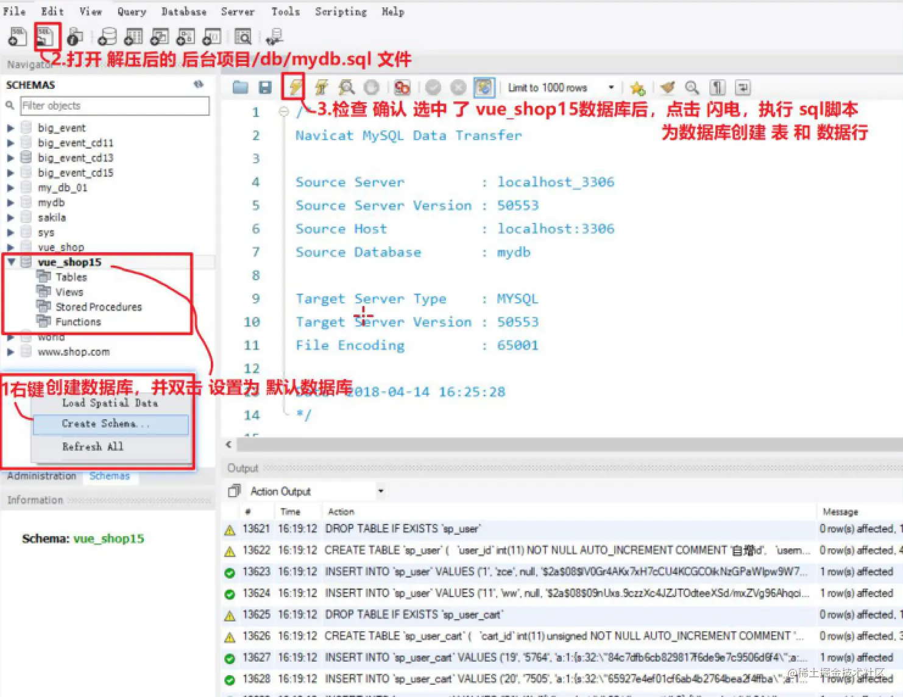Image resolution: width=903 pixels, height=697 pixels.
Task: Expand the big_event_cd15 schema
Action: tap(10, 172)
